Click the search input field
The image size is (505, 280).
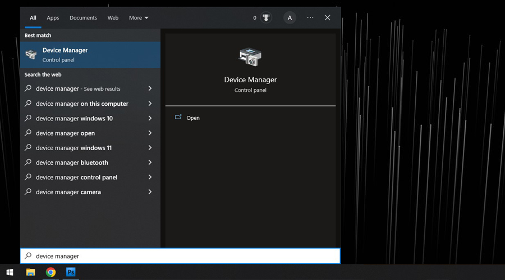180,256
